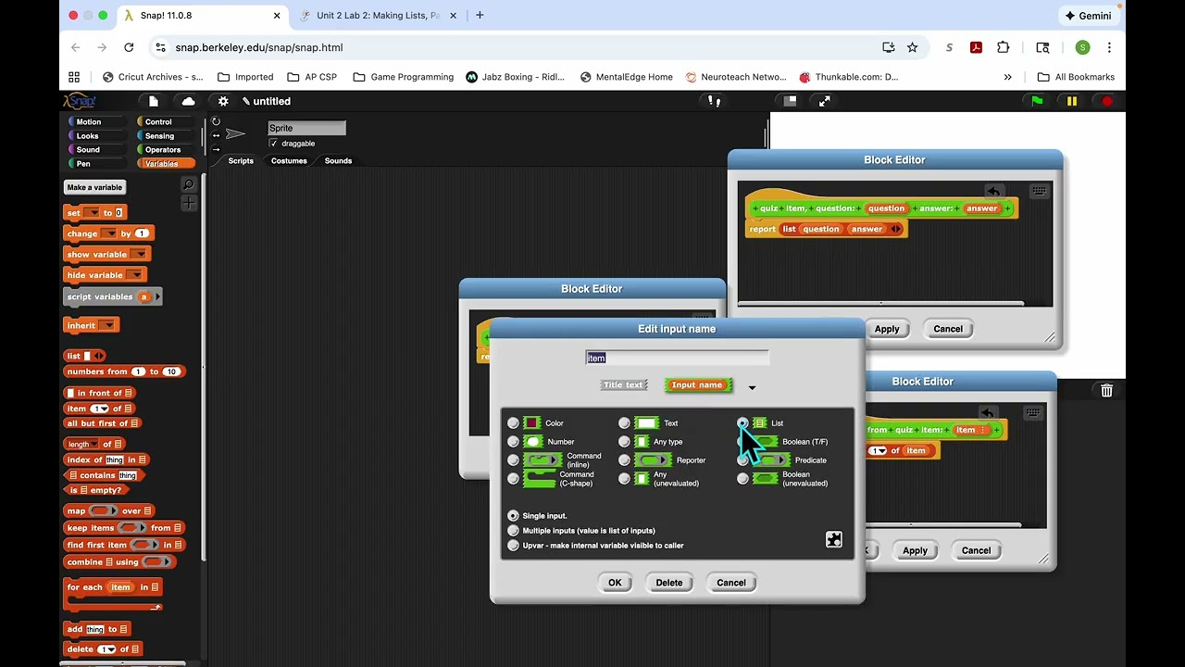The height and width of the screenshot is (667, 1185).
Task: Click the undo arrow in the quiz item Block Editor
Action: pos(993,191)
